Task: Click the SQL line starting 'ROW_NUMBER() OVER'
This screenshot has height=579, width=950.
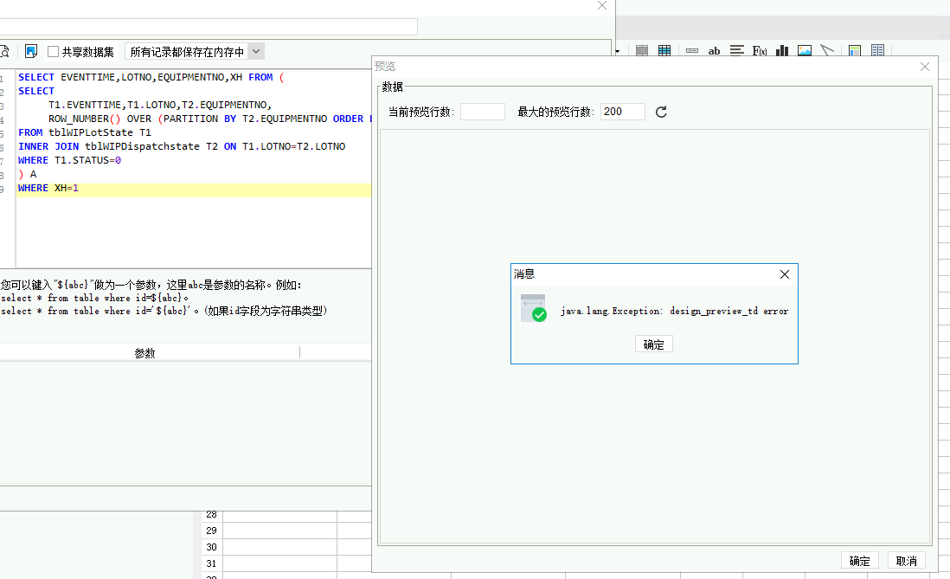Action: (209, 119)
